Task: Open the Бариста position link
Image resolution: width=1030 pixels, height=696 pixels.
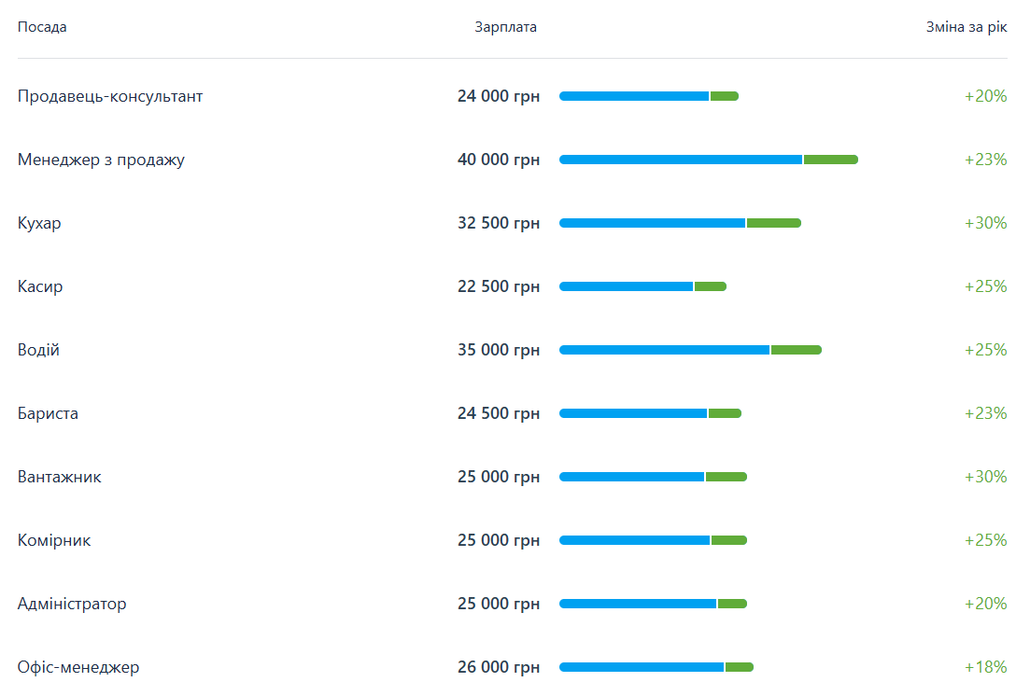Action: (x=48, y=413)
